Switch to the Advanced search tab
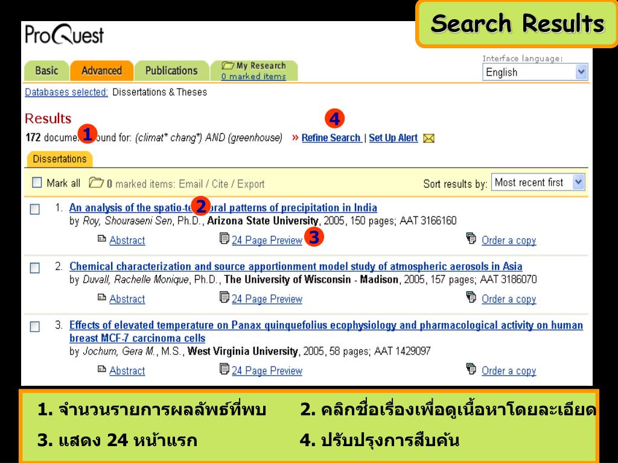 coord(101,71)
